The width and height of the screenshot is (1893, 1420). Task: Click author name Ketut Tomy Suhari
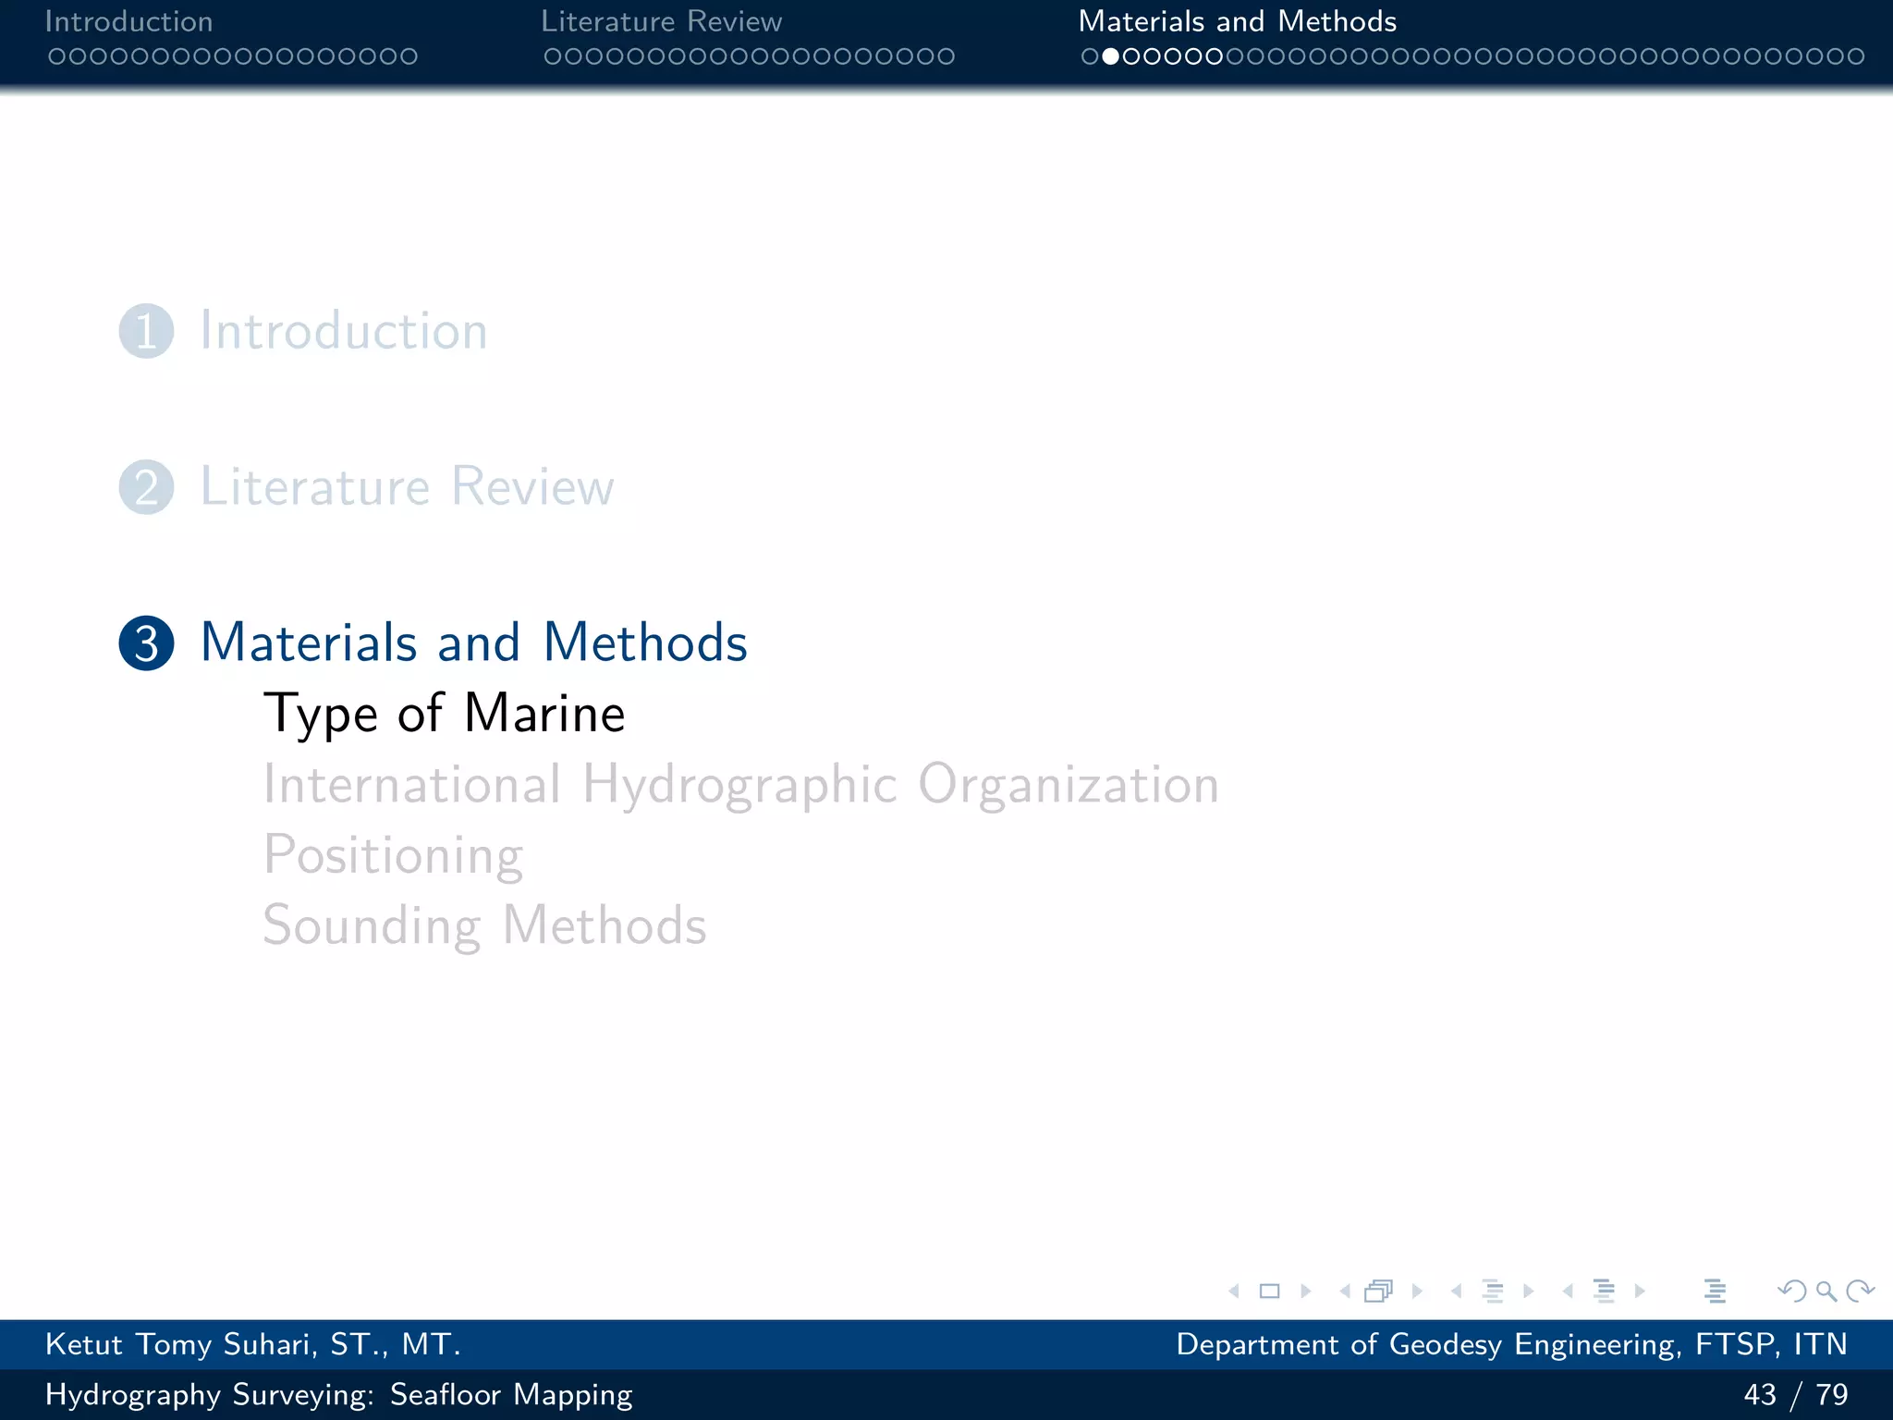click(253, 1344)
